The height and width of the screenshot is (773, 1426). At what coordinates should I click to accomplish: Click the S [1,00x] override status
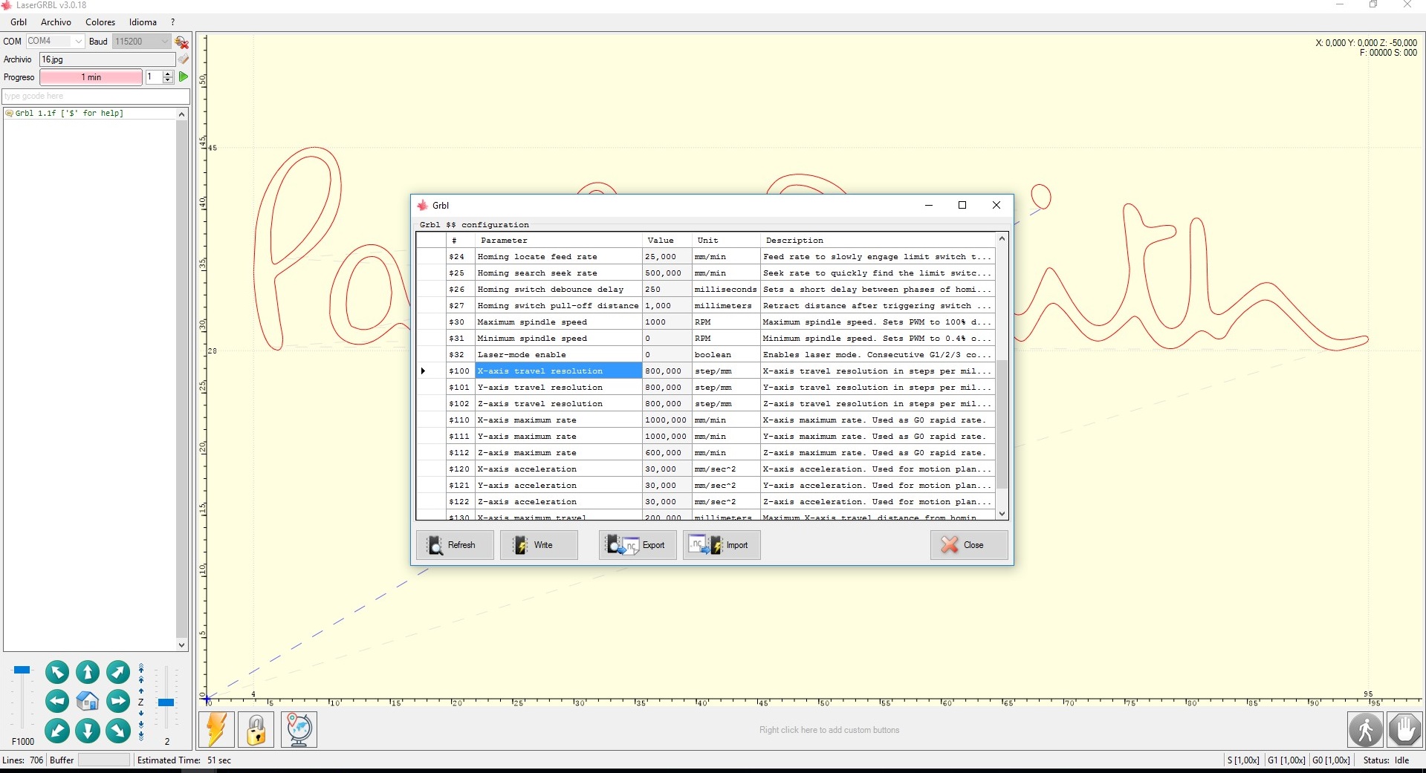[1243, 760]
